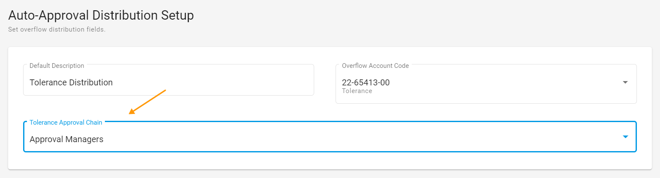Click the "Set overflow distribution fields." subtitle
Viewport: 660px width, 178px height.
[56, 29]
